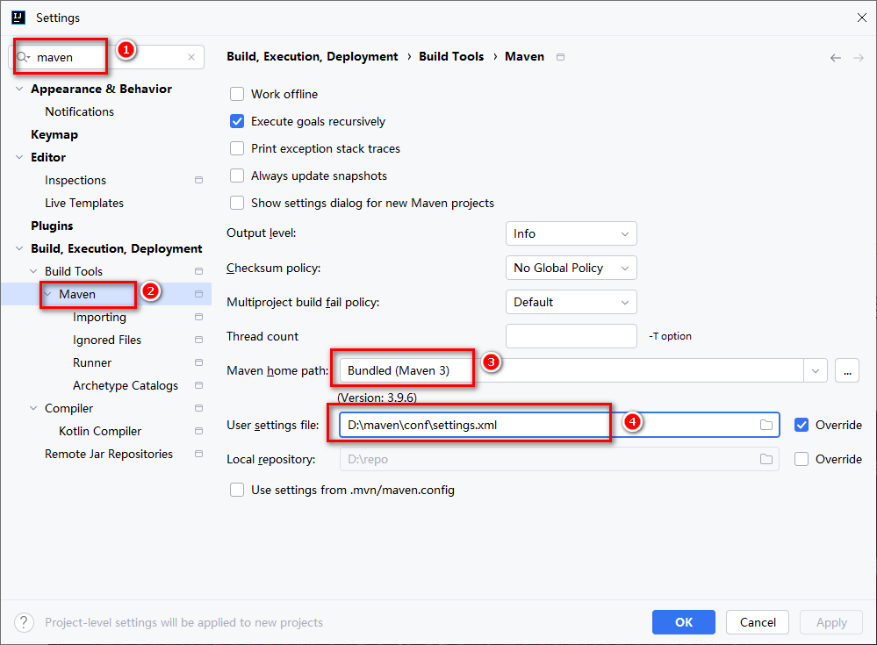Open the Output level dropdown
This screenshot has height=645, width=877.
(x=571, y=233)
